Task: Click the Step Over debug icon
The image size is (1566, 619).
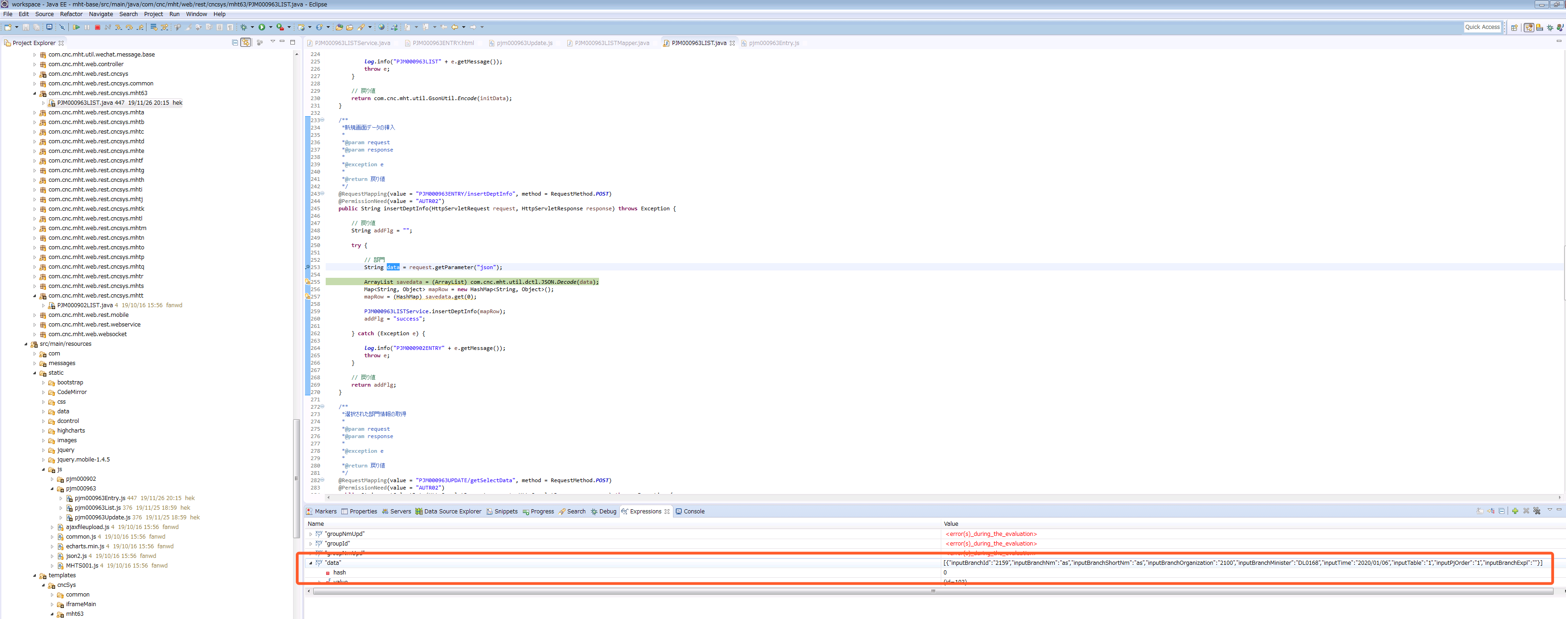Action: click(x=130, y=28)
